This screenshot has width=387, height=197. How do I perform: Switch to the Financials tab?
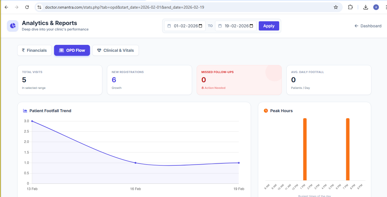click(x=34, y=50)
